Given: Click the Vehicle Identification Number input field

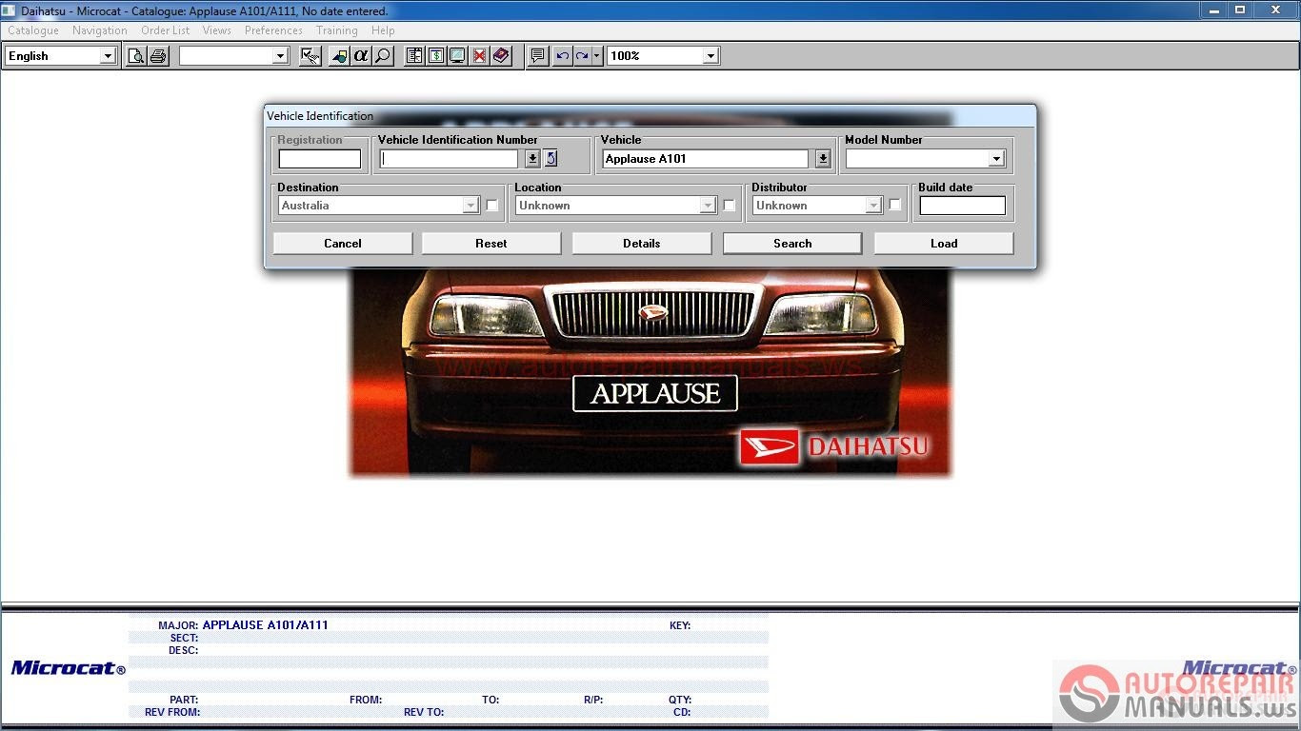Looking at the screenshot, I should pyautogui.click(x=449, y=159).
